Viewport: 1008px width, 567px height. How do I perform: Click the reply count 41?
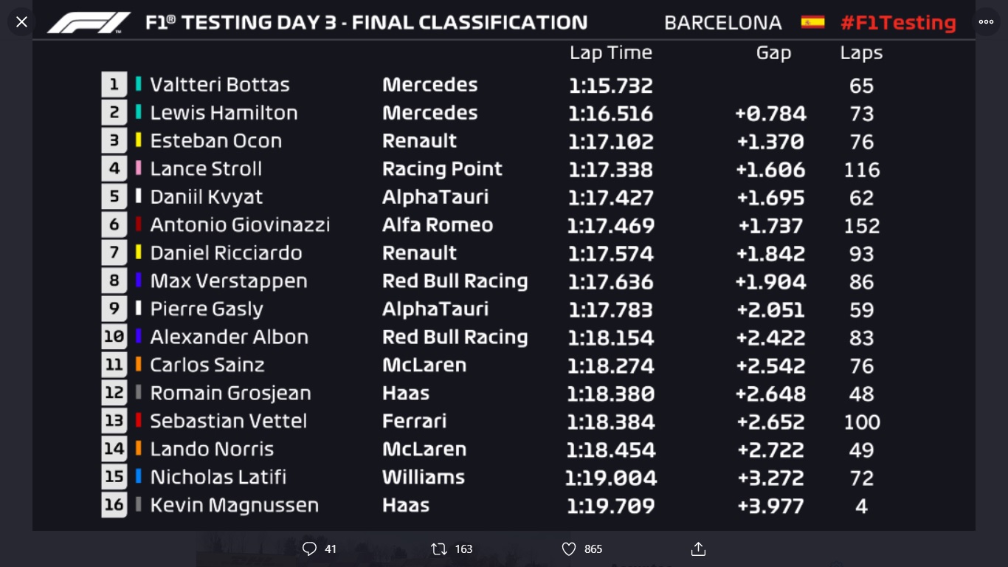pyautogui.click(x=331, y=549)
